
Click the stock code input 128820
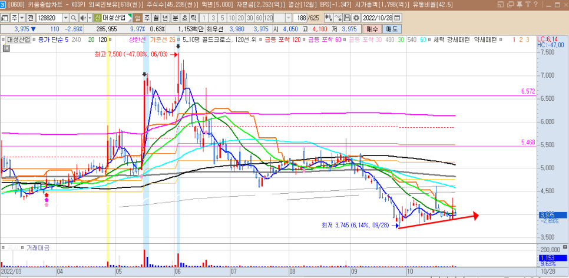pyautogui.click(x=49, y=18)
